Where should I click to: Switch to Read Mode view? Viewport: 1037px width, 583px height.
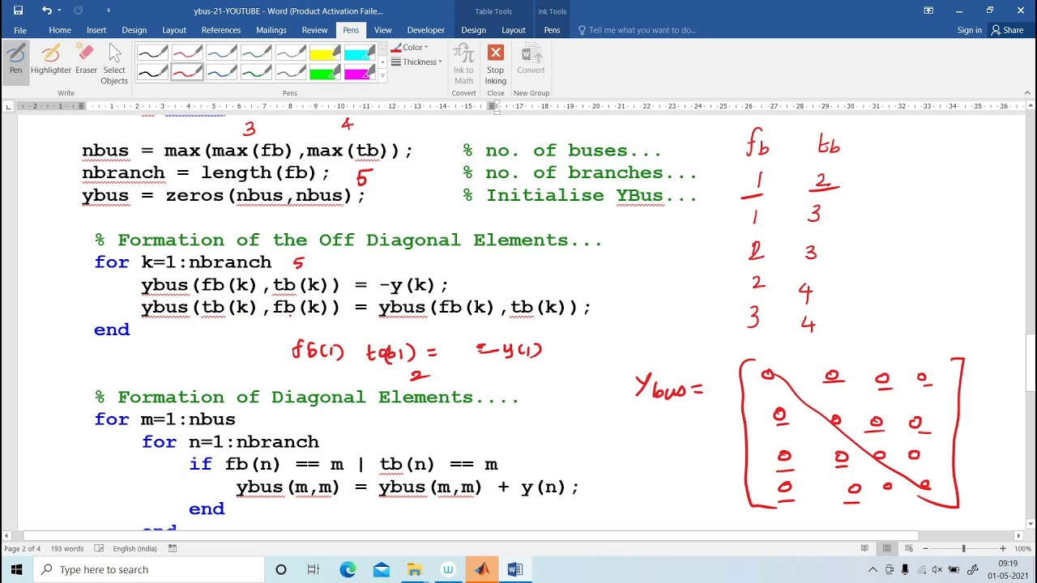click(x=864, y=548)
